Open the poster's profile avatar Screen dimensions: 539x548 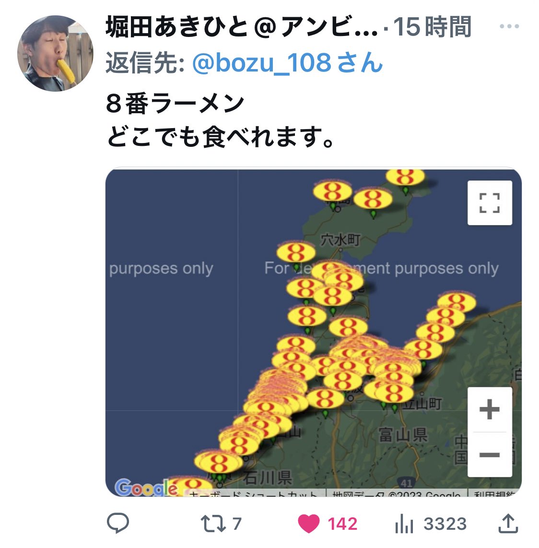tap(56, 53)
